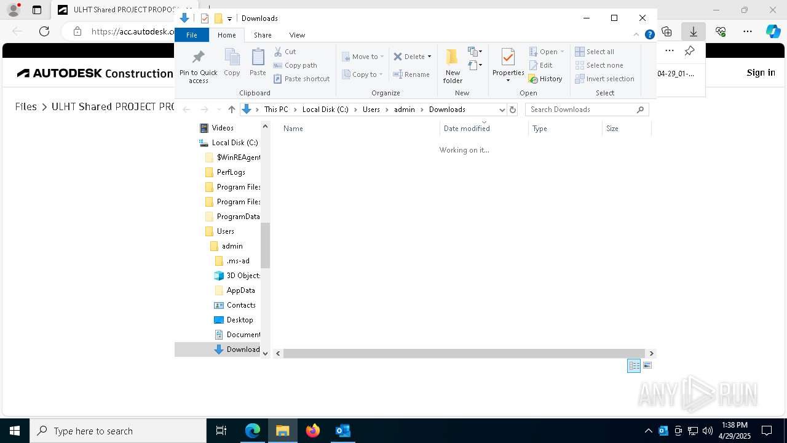Screen dimensions: 787x443
Task: Click Pin to Quick access icon
Action: click(x=198, y=66)
